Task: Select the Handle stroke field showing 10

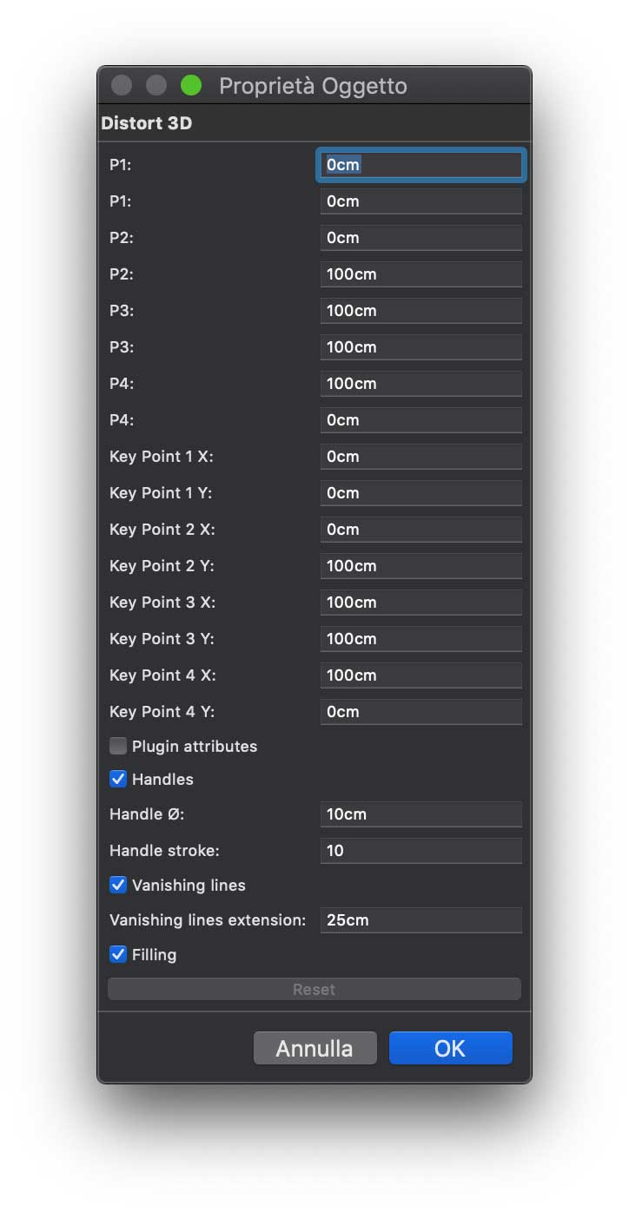Action: (x=420, y=850)
